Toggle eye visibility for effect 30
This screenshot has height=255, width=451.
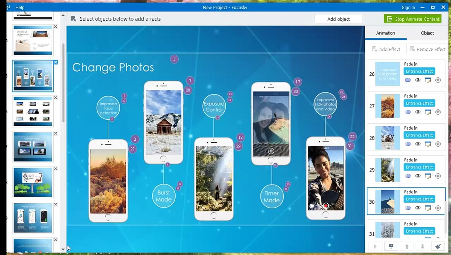point(418,208)
